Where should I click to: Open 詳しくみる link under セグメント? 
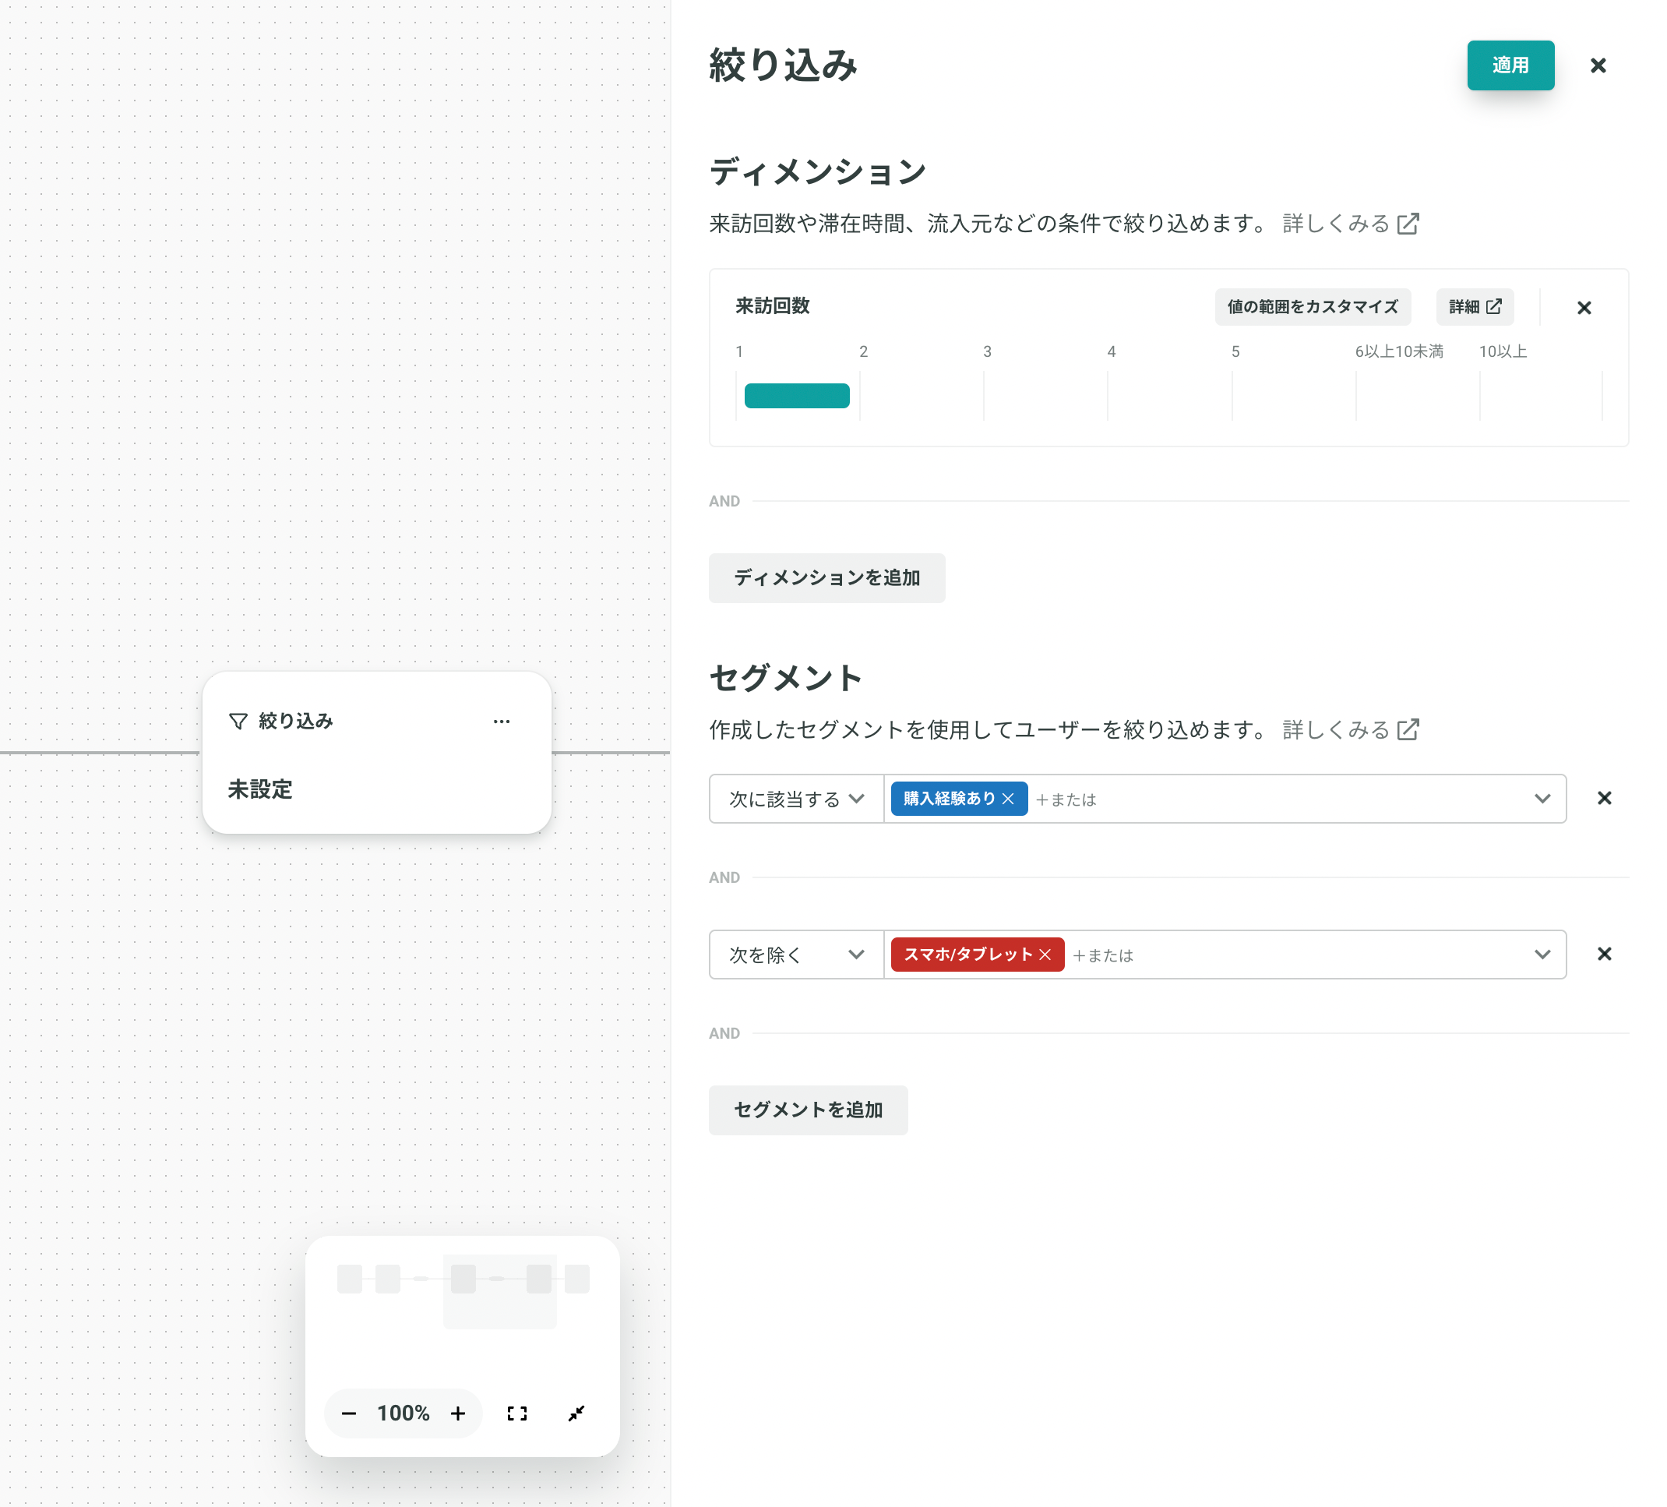tap(1350, 729)
